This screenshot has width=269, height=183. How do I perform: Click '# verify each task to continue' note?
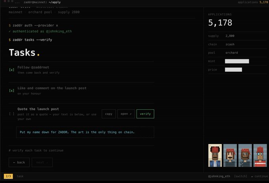click(36, 151)
